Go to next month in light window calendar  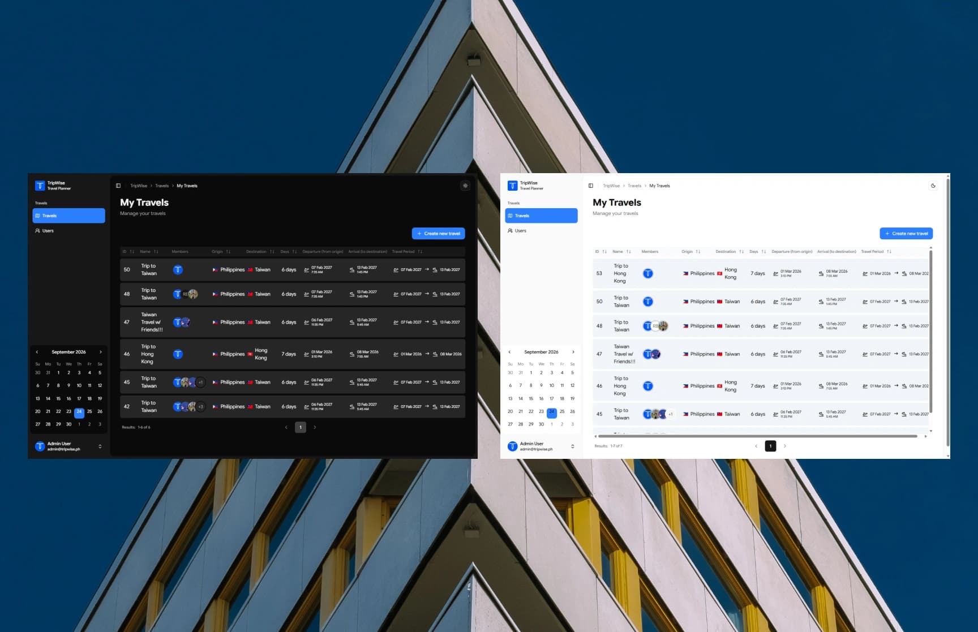[x=573, y=352]
